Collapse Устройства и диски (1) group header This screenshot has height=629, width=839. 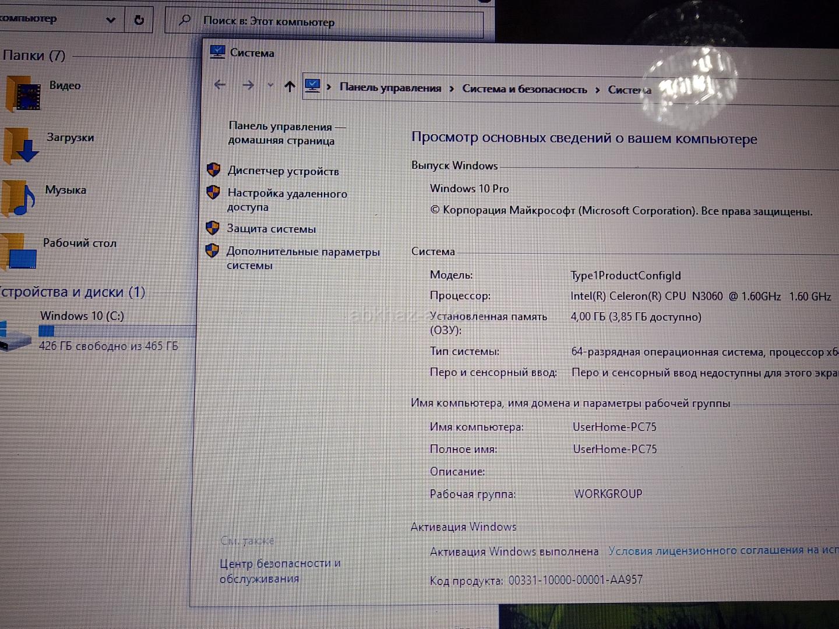[72, 292]
